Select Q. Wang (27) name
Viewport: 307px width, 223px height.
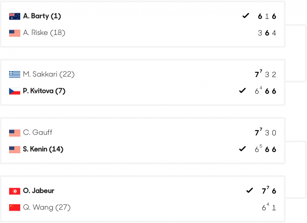46,207
